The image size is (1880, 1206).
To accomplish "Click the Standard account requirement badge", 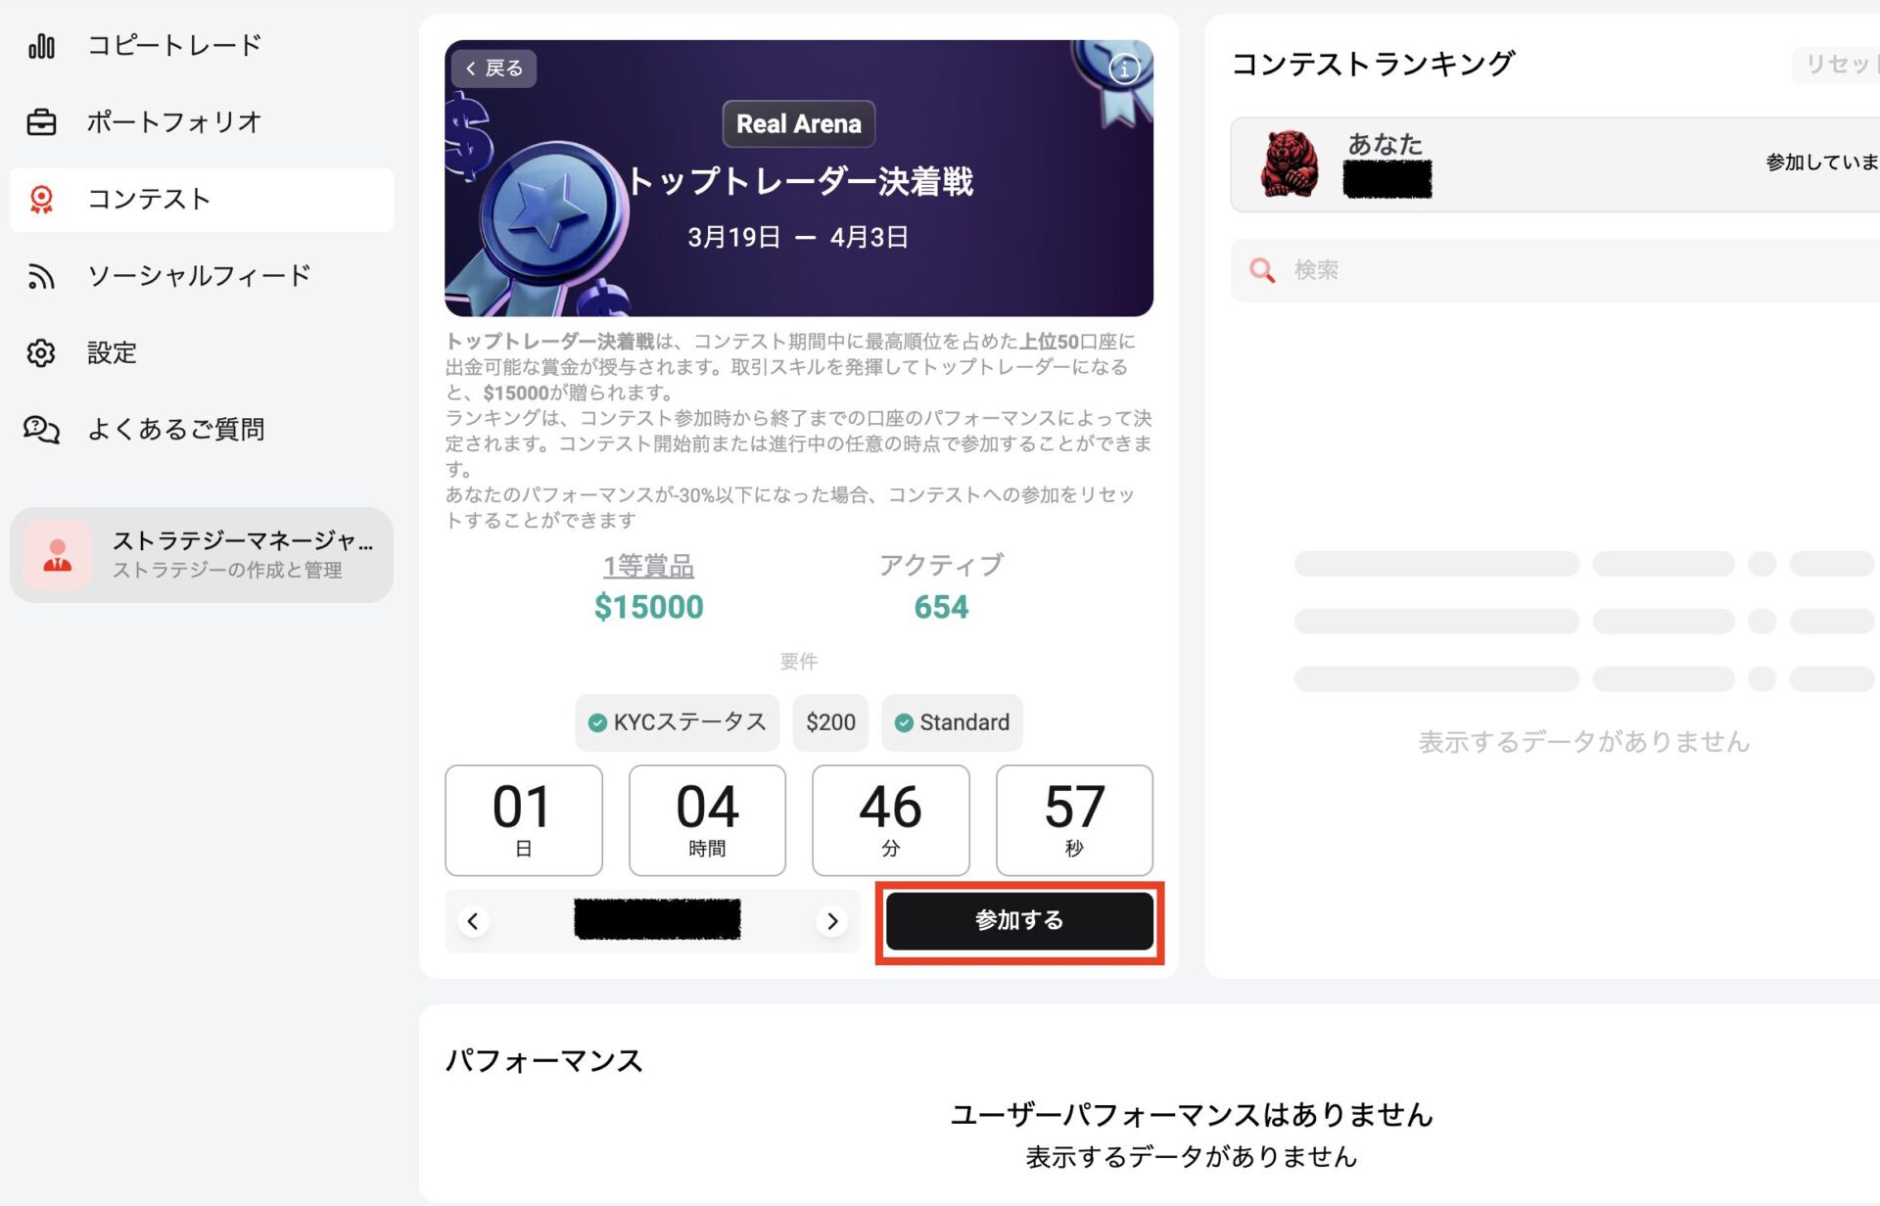I will (x=952, y=722).
